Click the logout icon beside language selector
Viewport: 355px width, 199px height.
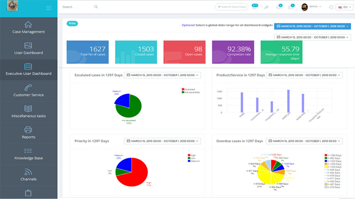click(331, 7)
